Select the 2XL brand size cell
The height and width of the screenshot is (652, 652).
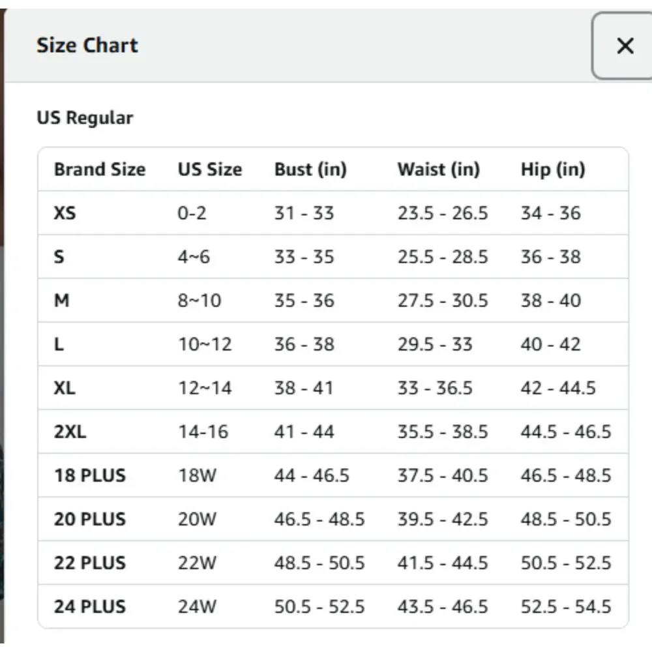[x=70, y=432]
